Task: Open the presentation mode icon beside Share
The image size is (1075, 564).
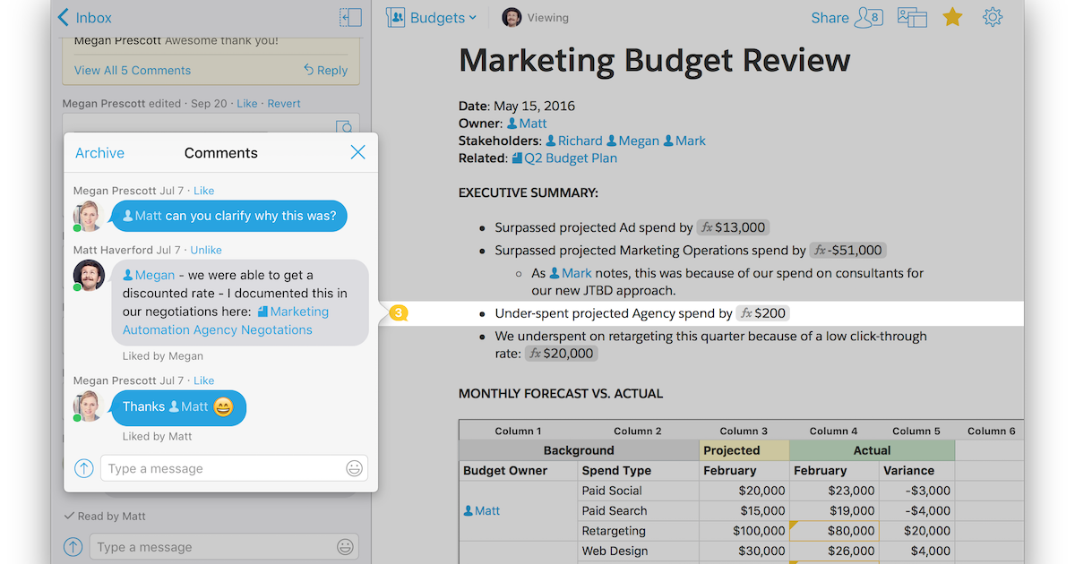Action: click(x=910, y=16)
